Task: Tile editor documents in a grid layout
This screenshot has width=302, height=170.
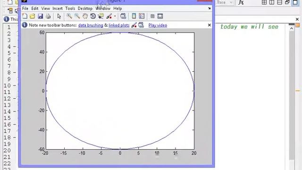Action: click(x=264, y=2)
